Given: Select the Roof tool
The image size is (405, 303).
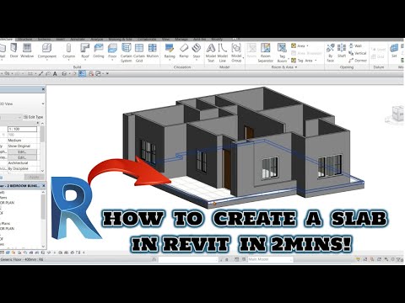Looking at the screenshot, I should tap(85, 51).
